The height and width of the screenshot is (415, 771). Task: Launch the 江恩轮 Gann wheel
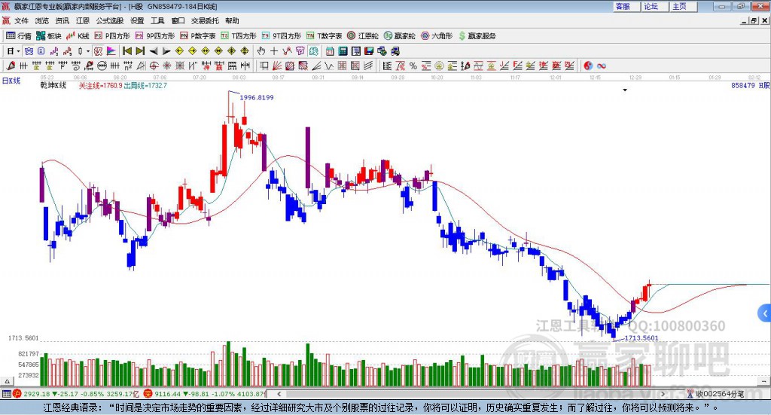coord(363,36)
